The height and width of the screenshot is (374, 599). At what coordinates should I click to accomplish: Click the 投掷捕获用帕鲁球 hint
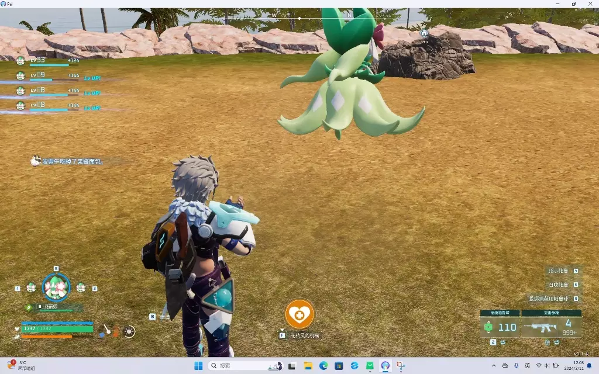coord(553,299)
